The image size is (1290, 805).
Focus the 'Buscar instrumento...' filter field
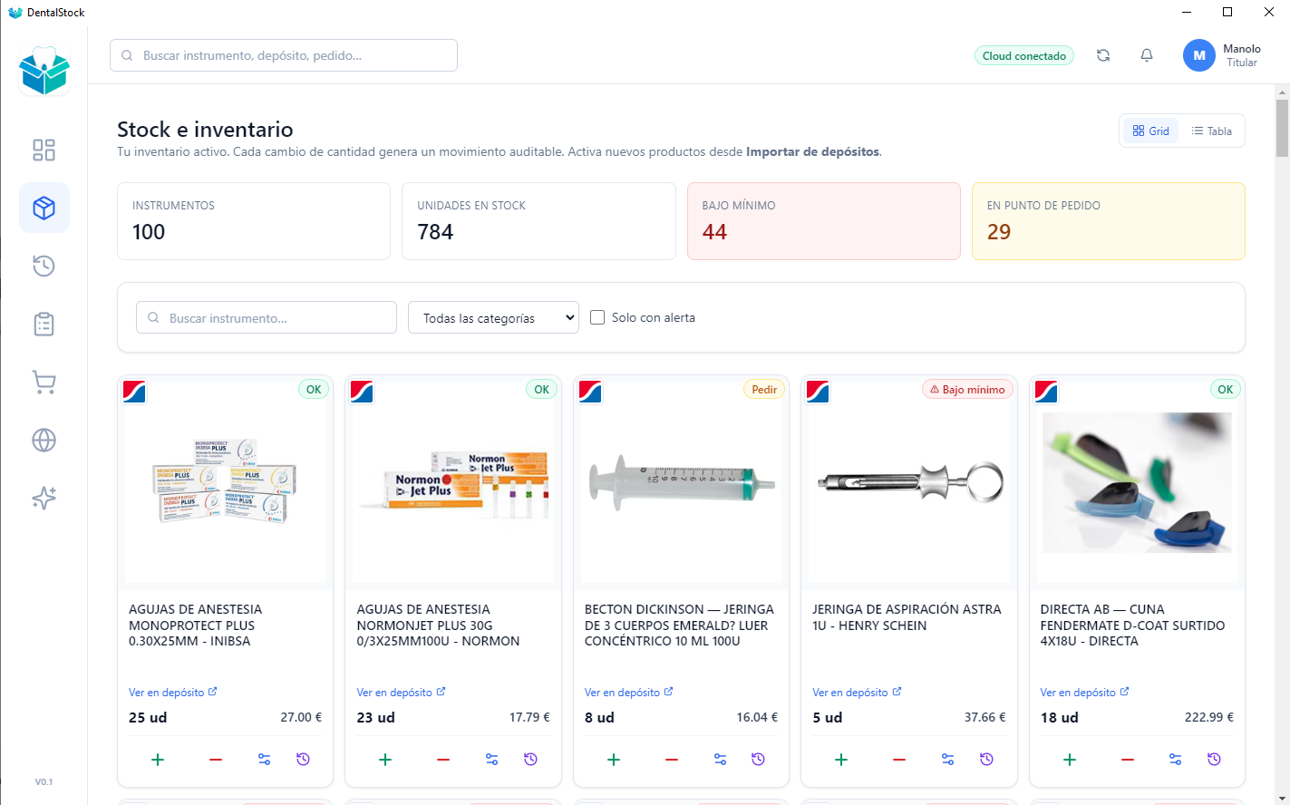(x=267, y=317)
